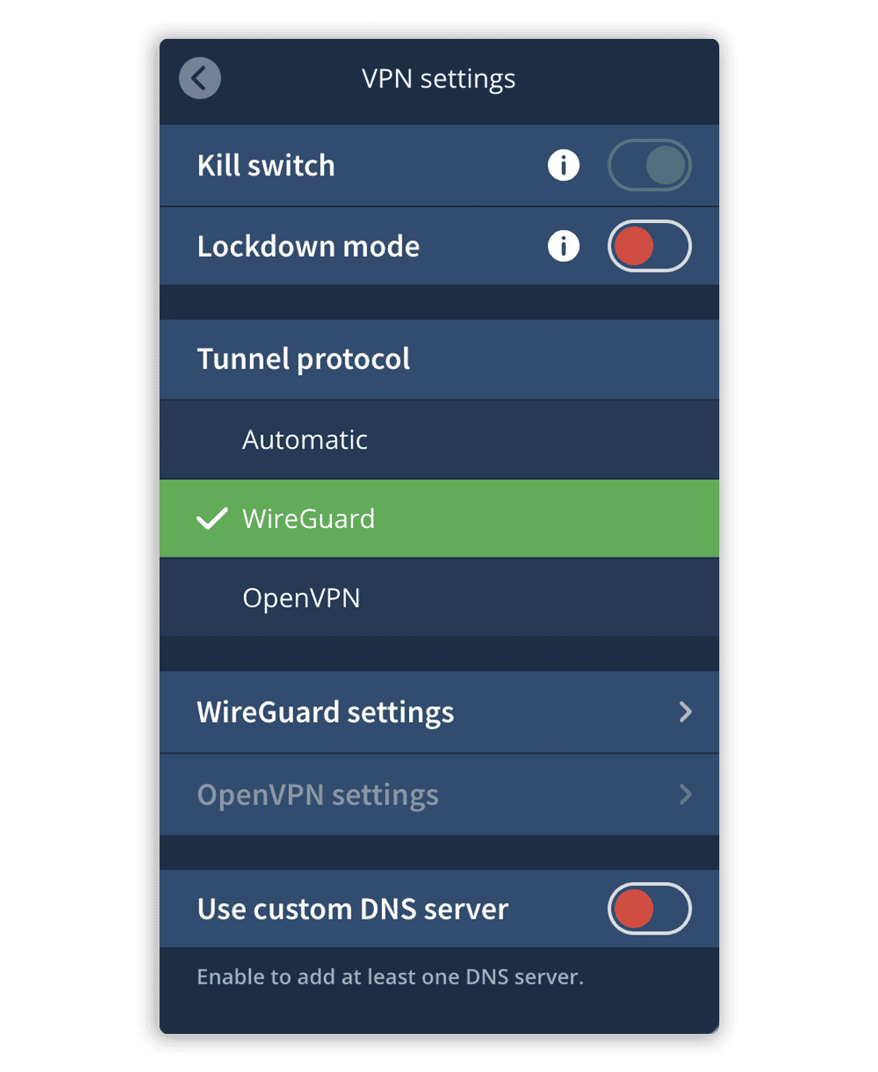This screenshot has height=1072, width=878.
Task: Turn on Use custom DNS server toggle
Action: click(x=649, y=908)
